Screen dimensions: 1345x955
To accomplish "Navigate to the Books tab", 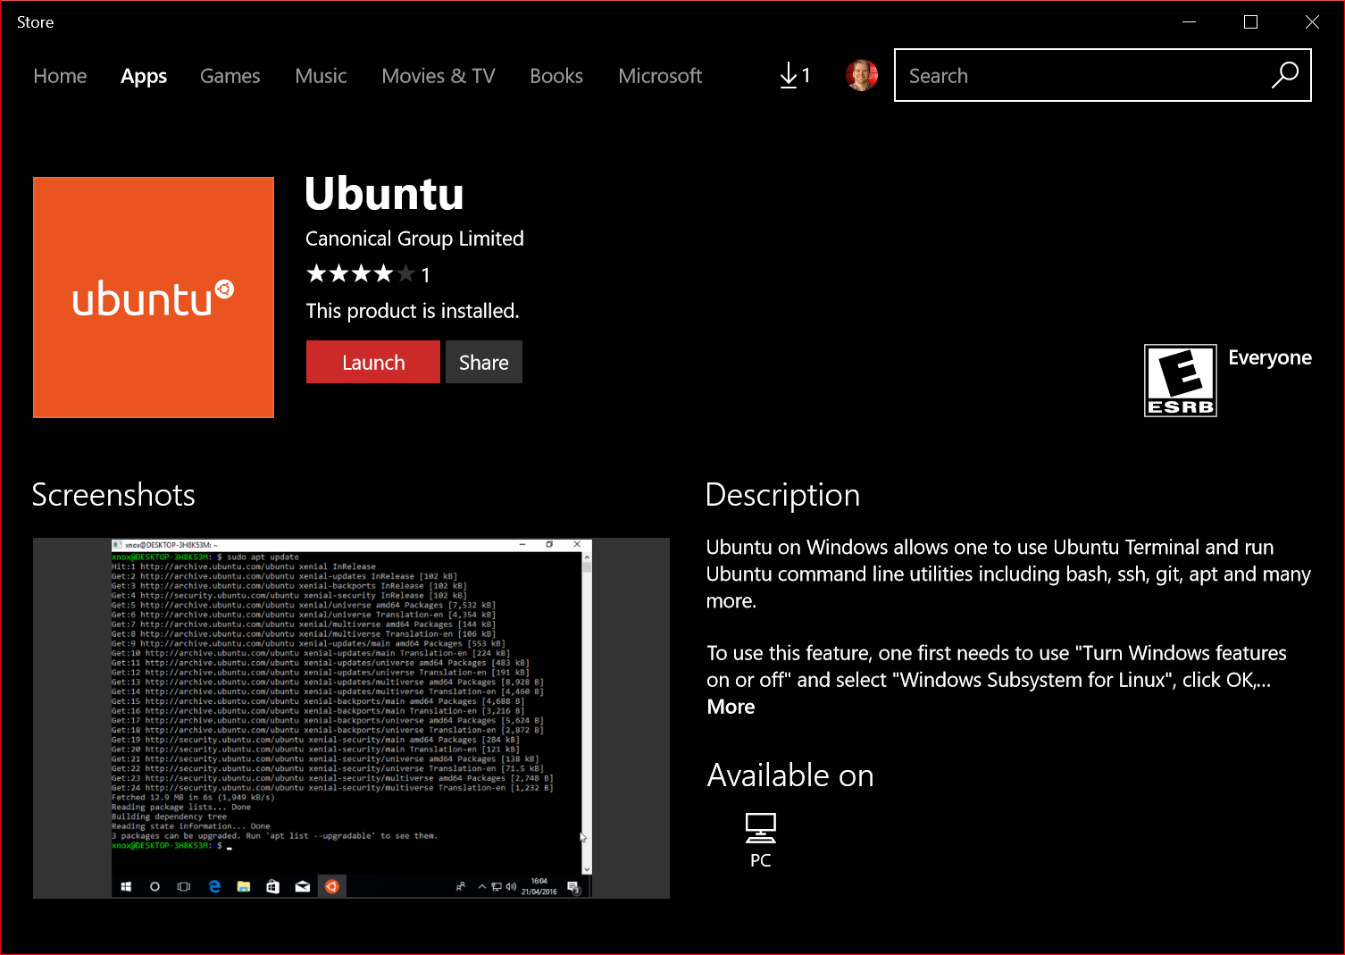I will click(x=556, y=76).
